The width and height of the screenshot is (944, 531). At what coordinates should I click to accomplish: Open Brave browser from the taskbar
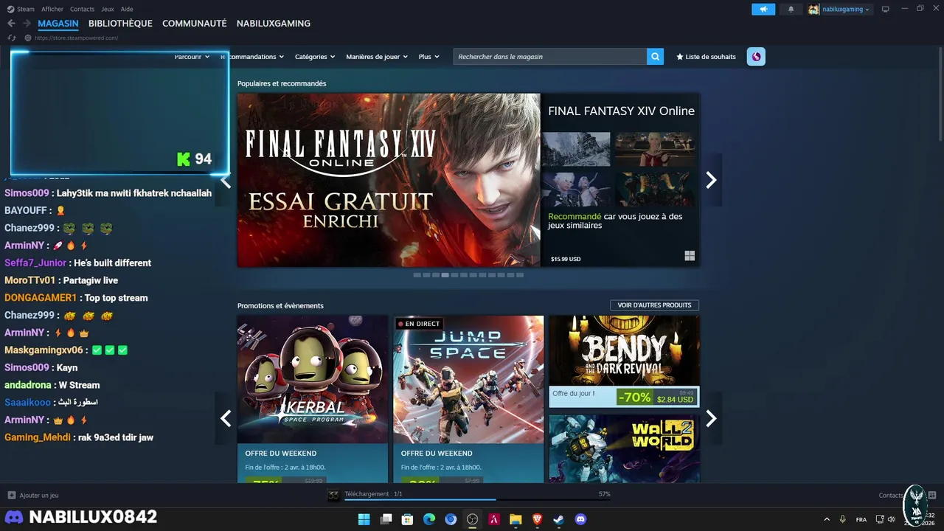click(x=538, y=519)
